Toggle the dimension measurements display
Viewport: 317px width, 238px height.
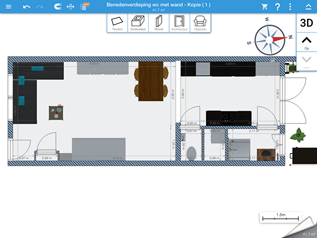coord(71,7)
